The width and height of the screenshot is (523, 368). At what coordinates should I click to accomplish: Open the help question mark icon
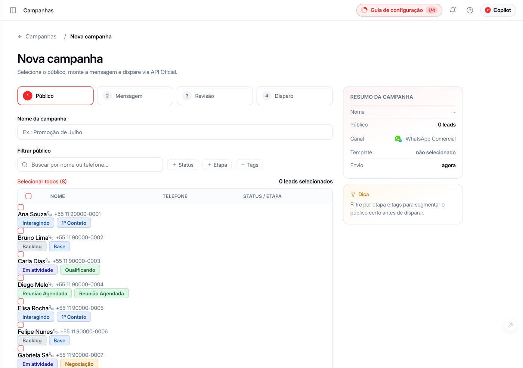[470, 10]
